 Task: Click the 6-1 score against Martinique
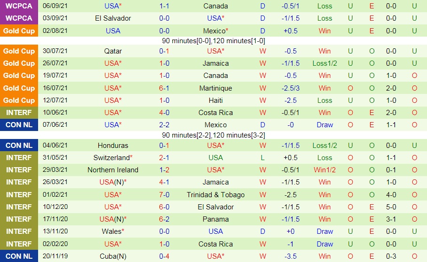point(165,88)
